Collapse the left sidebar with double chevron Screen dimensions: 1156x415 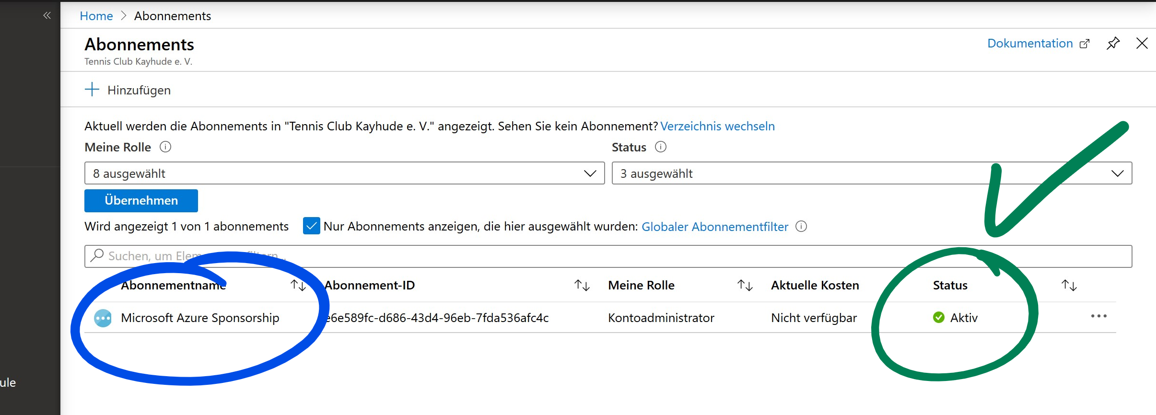click(x=47, y=15)
